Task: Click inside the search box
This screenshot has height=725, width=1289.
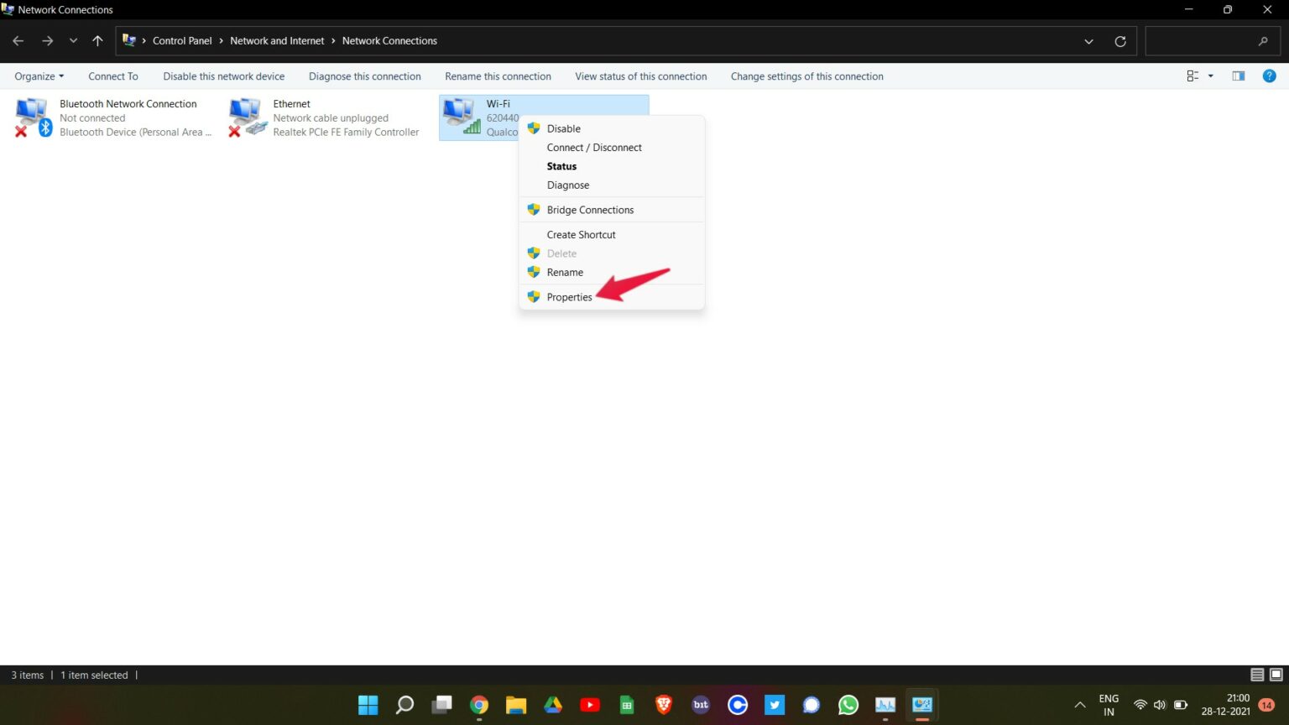Action: pos(1208,40)
